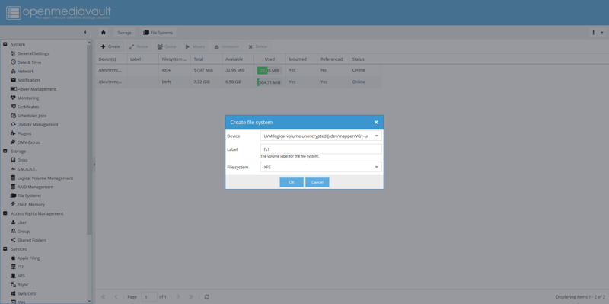The height and width of the screenshot is (304, 609).
Task: Open Monitoring heart icon
Action: (x=13, y=98)
